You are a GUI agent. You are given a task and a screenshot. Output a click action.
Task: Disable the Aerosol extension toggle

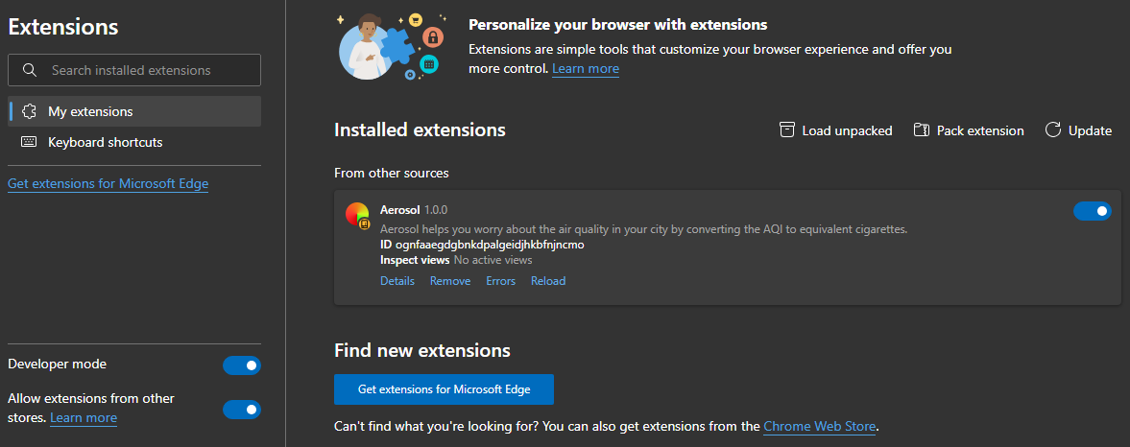pyautogui.click(x=1093, y=211)
